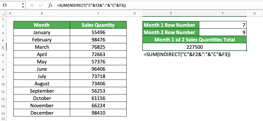
Task: Select column G header
Action: (255, 13)
